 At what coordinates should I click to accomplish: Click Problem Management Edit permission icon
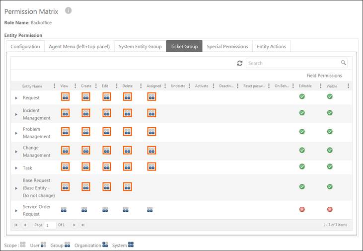107,132
